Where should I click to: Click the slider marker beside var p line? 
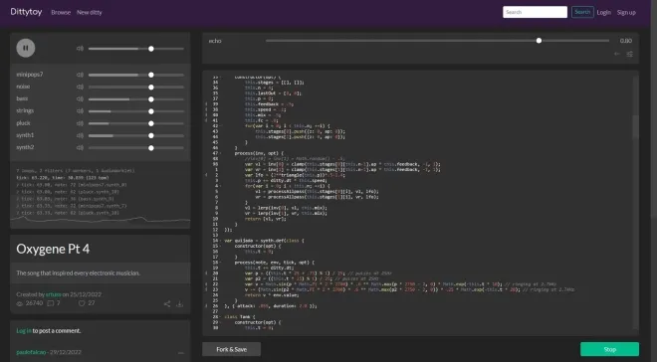click(206, 273)
